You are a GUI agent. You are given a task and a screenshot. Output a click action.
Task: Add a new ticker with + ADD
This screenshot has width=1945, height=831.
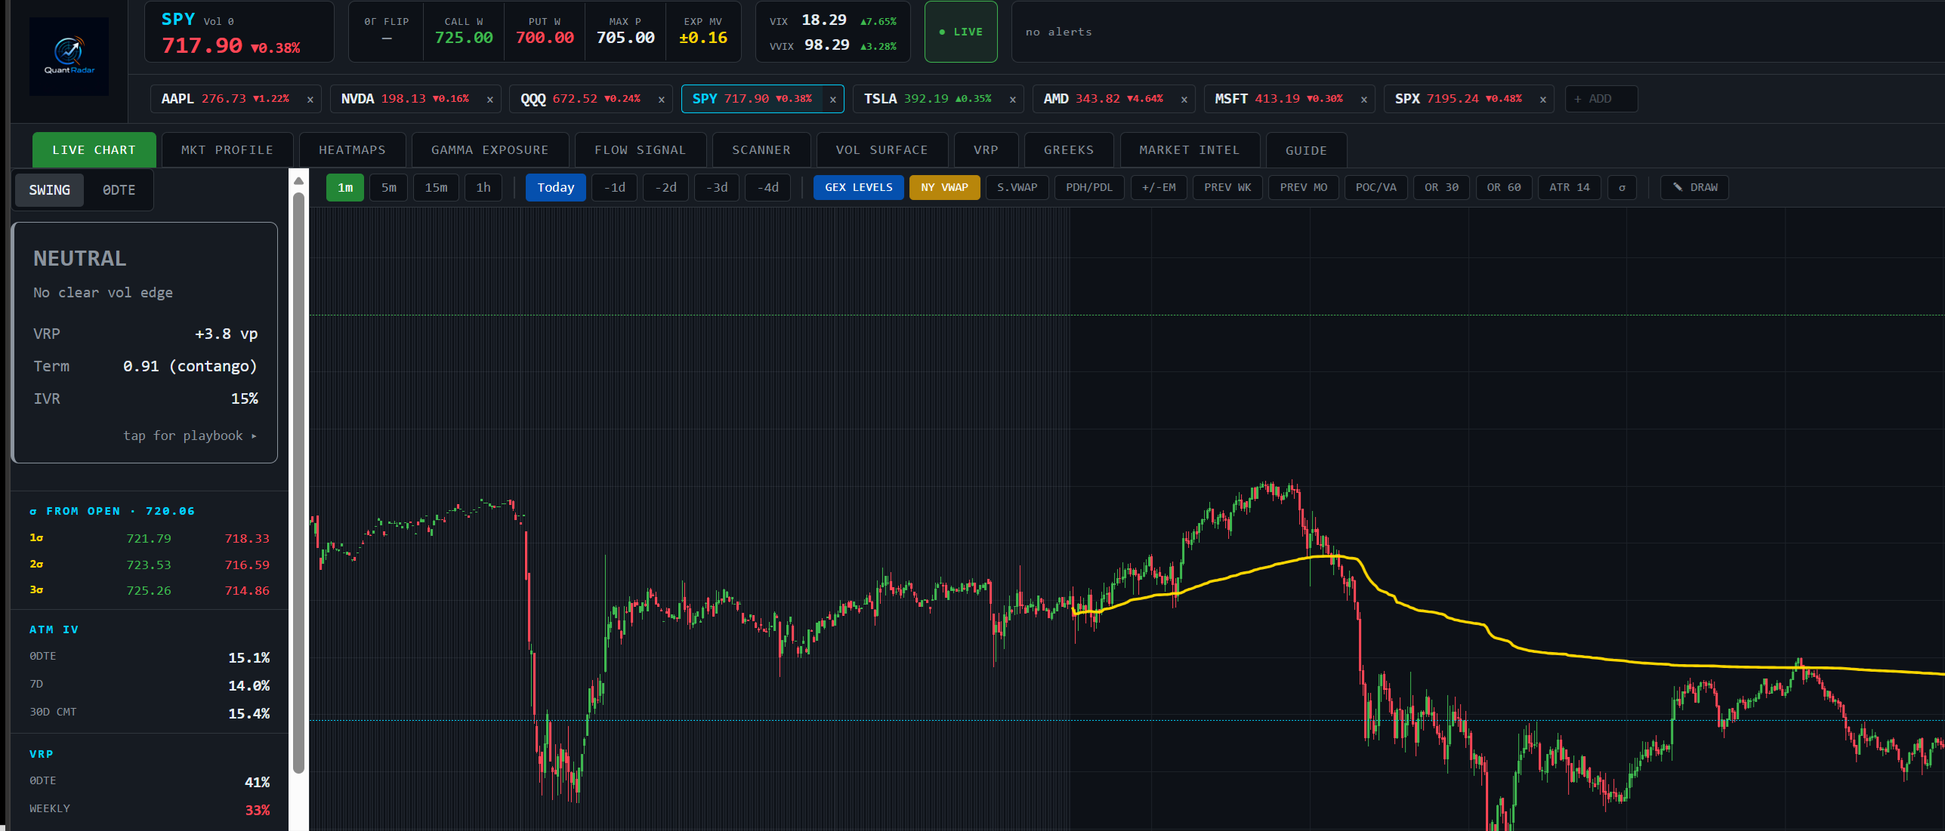[x=1601, y=99]
